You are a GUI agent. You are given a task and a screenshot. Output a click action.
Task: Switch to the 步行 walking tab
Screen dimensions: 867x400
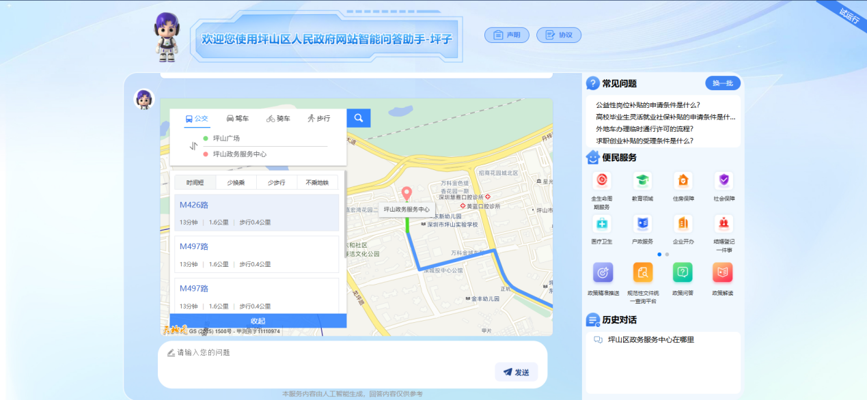point(318,118)
